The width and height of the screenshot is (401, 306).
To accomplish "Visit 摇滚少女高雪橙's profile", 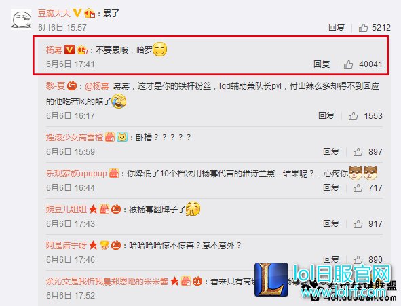I will point(75,138).
